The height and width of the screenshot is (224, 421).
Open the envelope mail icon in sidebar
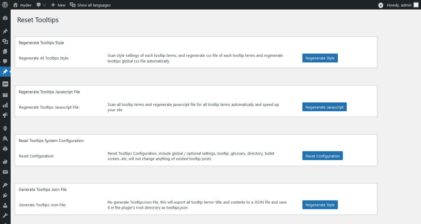(5, 172)
